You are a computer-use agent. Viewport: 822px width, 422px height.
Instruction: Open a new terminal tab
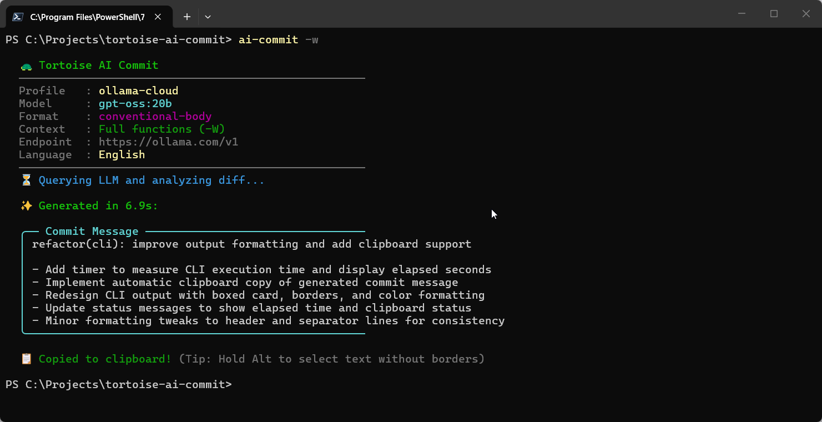187,17
